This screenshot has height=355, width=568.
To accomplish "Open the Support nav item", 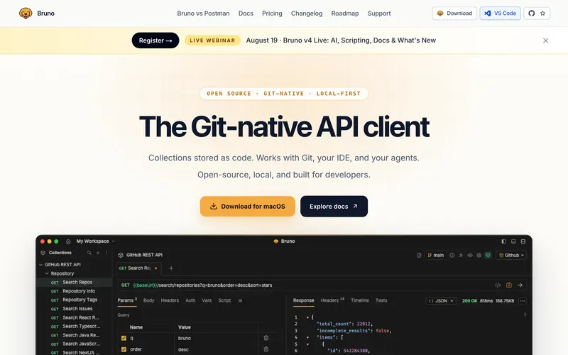I will [x=379, y=13].
